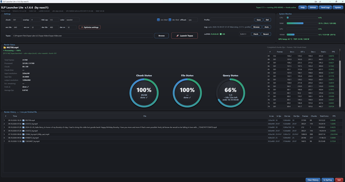Click the video file icon for 992708.mp4 in Render History
Image resolution: width=345 pixels, height=182 pixels.
point(23,121)
